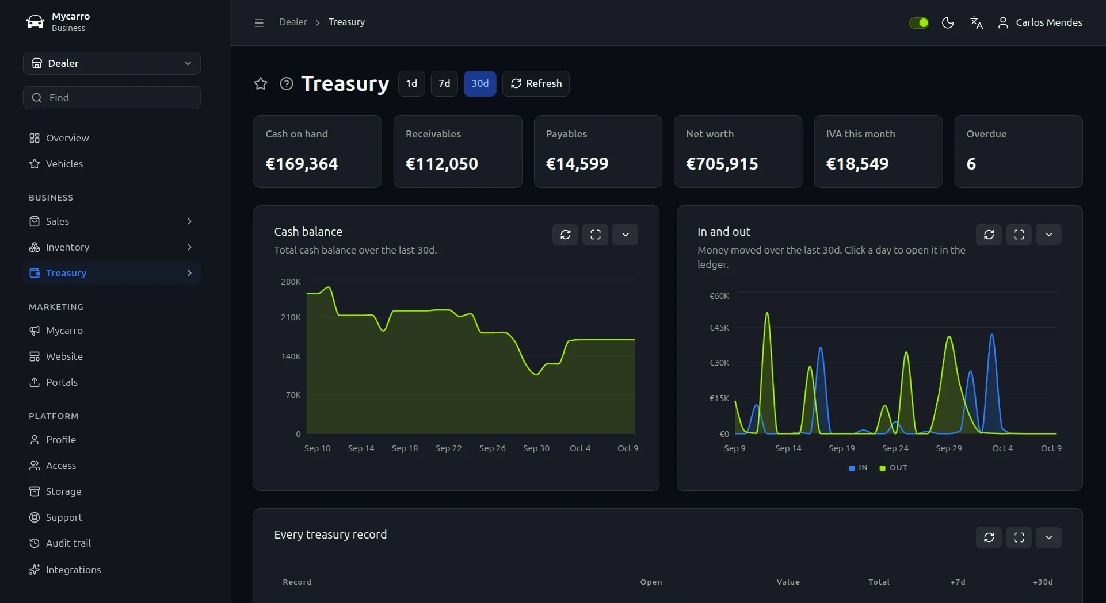Refresh the Cash balance chart

tap(566, 235)
